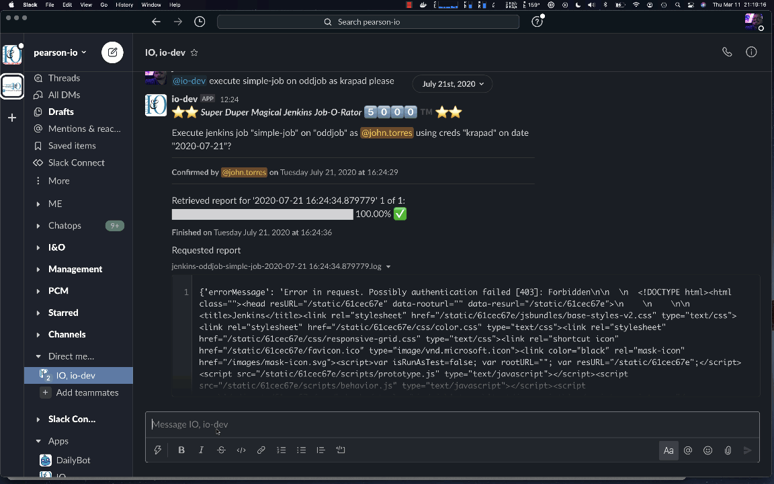Image resolution: width=774 pixels, height=484 pixels.
Task: Select the IO, io-dev direct message
Action: coord(79,375)
